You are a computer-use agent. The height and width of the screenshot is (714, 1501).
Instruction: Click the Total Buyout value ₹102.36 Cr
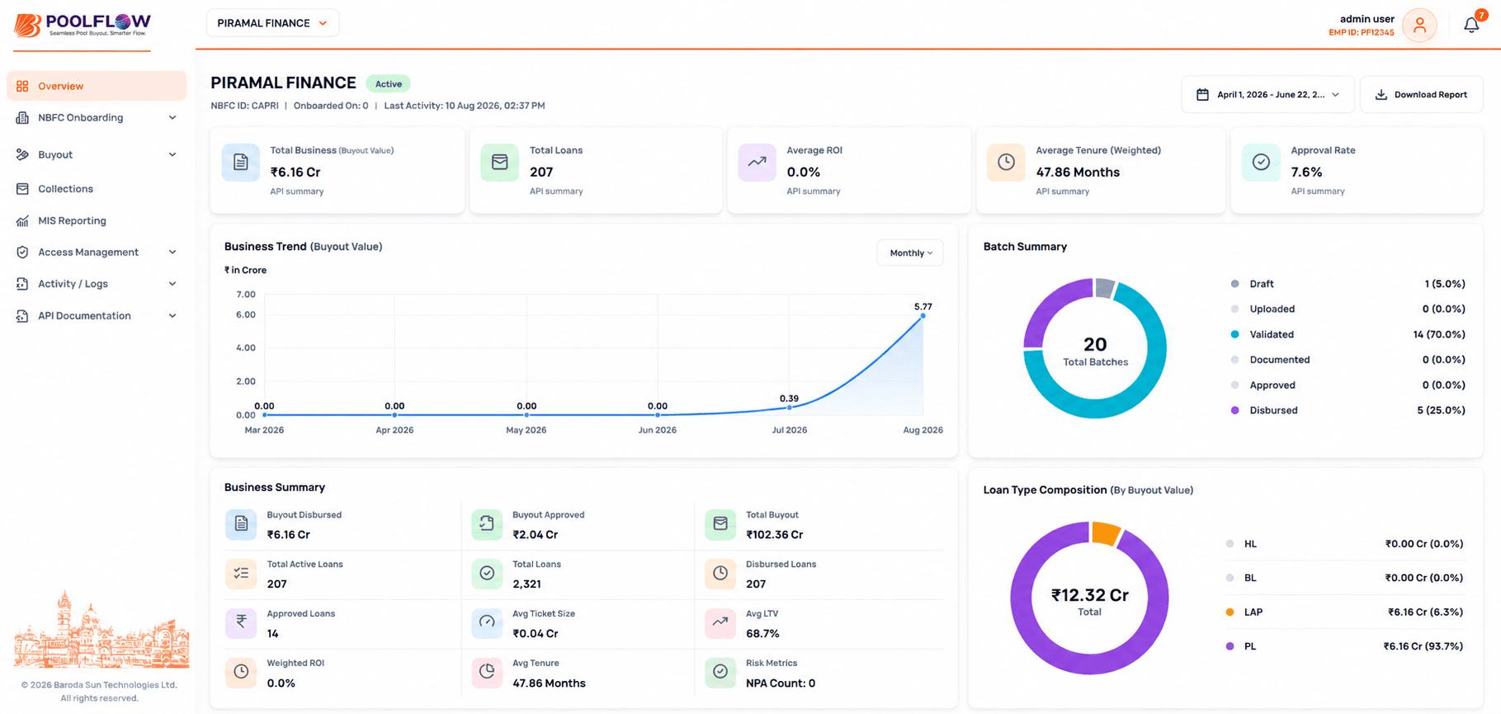pyautogui.click(x=774, y=535)
